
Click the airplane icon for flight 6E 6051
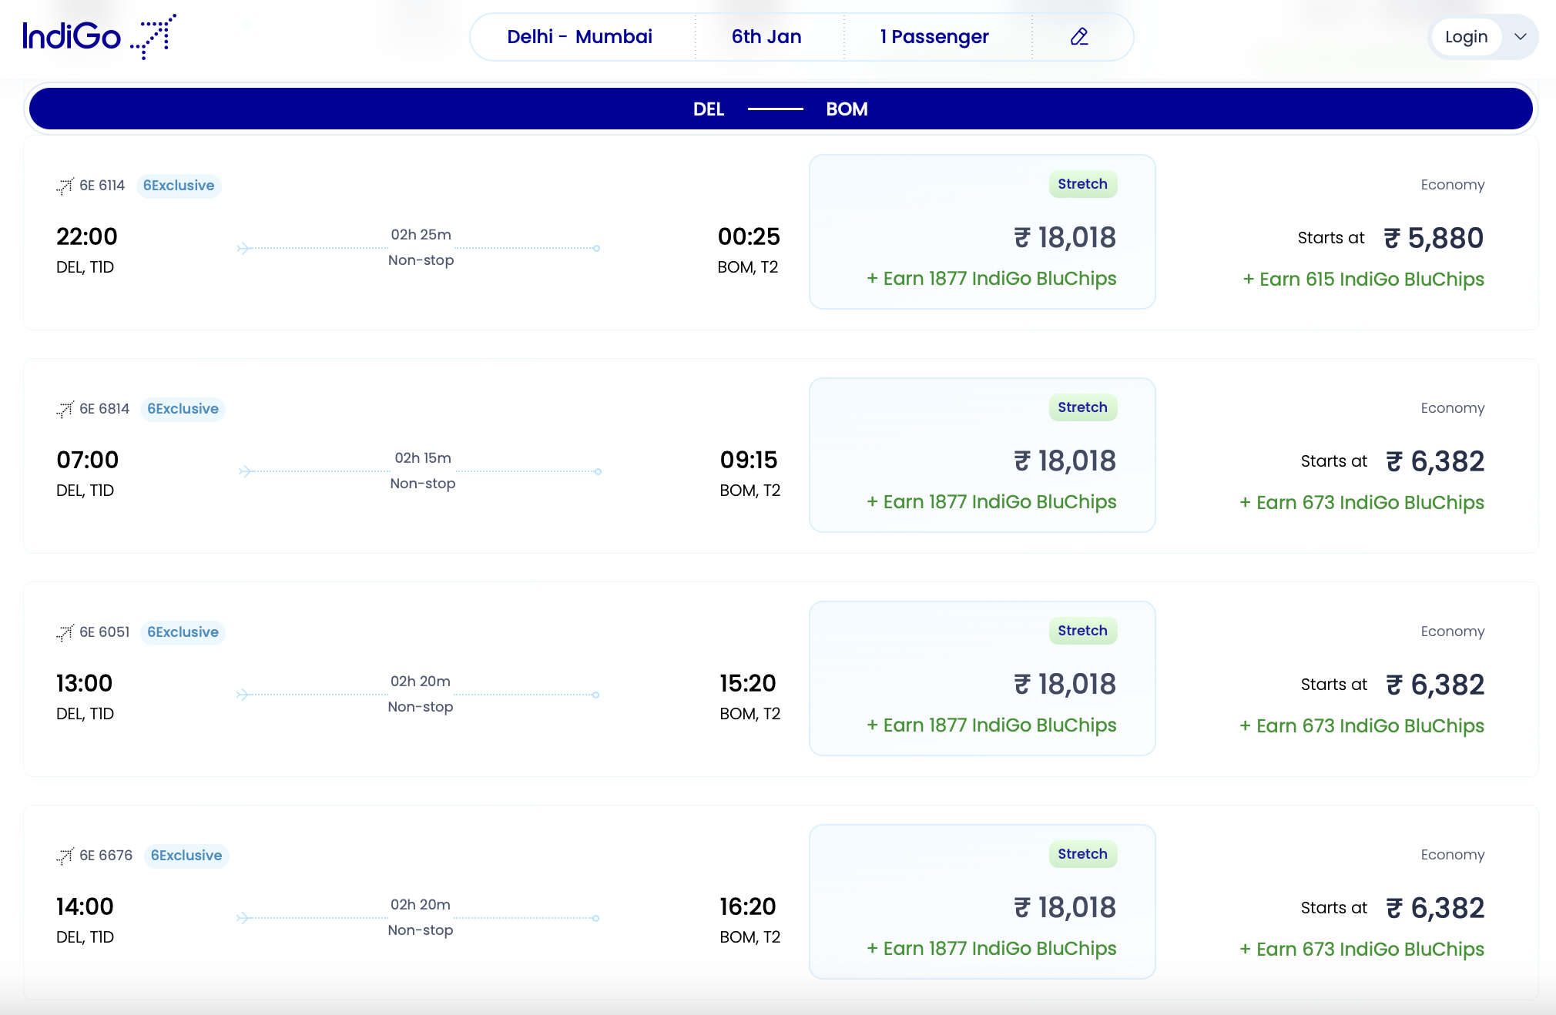coord(66,632)
